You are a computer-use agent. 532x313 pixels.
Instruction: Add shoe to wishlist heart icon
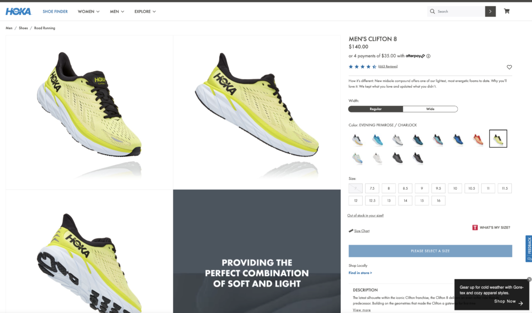click(509, 67)
